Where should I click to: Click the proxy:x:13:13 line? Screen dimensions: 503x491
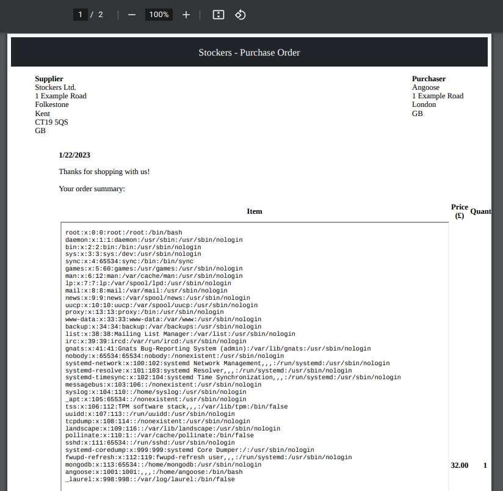click(144, 312)
